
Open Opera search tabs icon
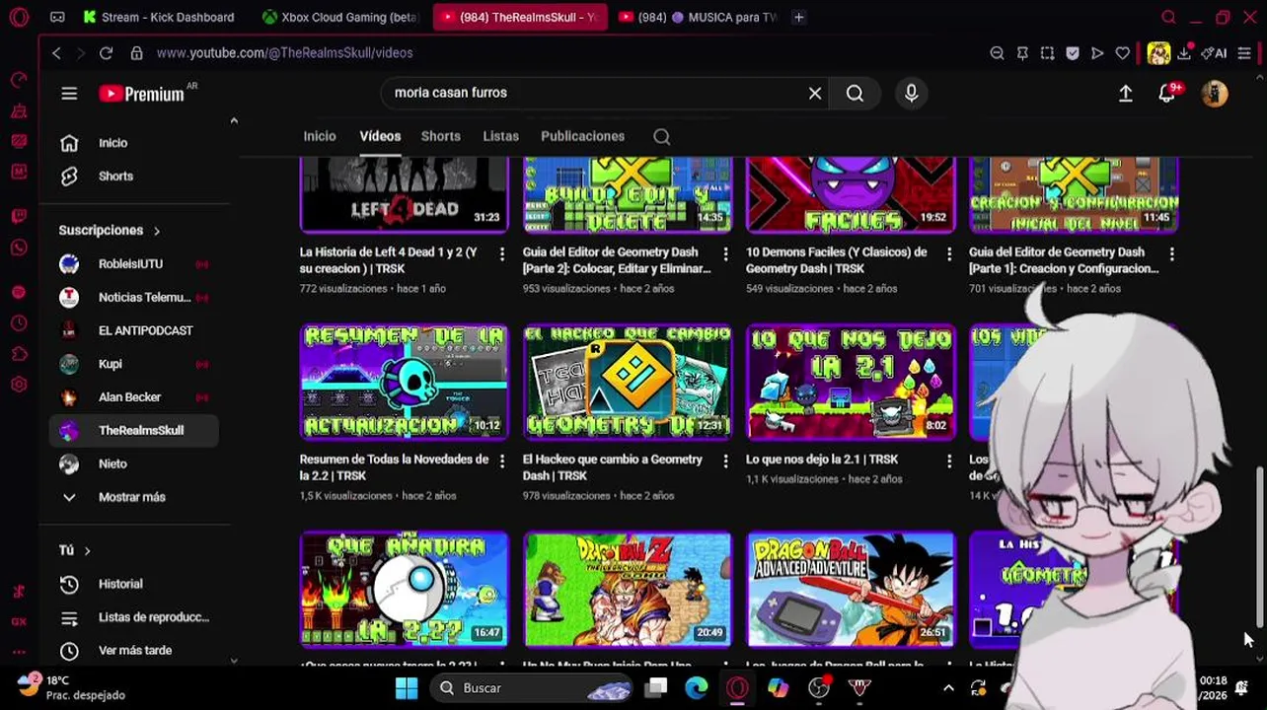tap(1168, 17)
